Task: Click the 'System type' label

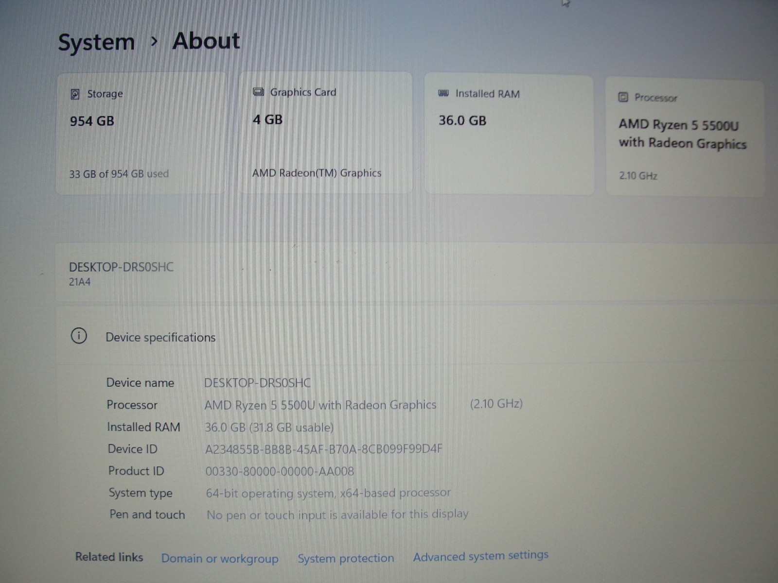Action: pyautogui.click(x=141, y=493)
